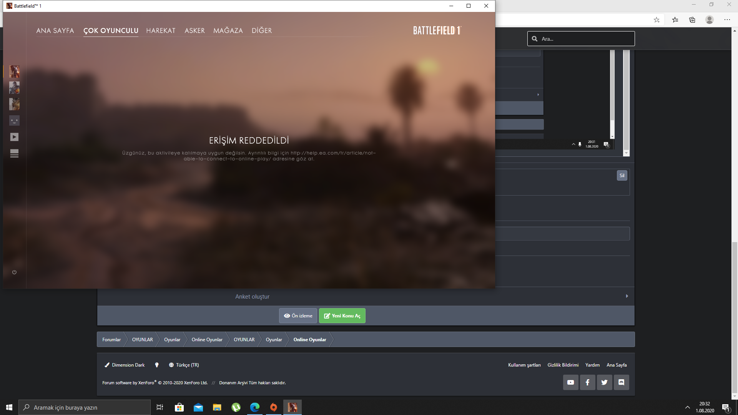738x415 pixels.
Task: Go to Forumlar breadcrumb
Action: pos(111,340)
